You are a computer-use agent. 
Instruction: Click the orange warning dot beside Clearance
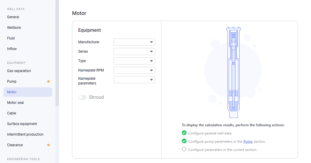click(x=48, y=145)
